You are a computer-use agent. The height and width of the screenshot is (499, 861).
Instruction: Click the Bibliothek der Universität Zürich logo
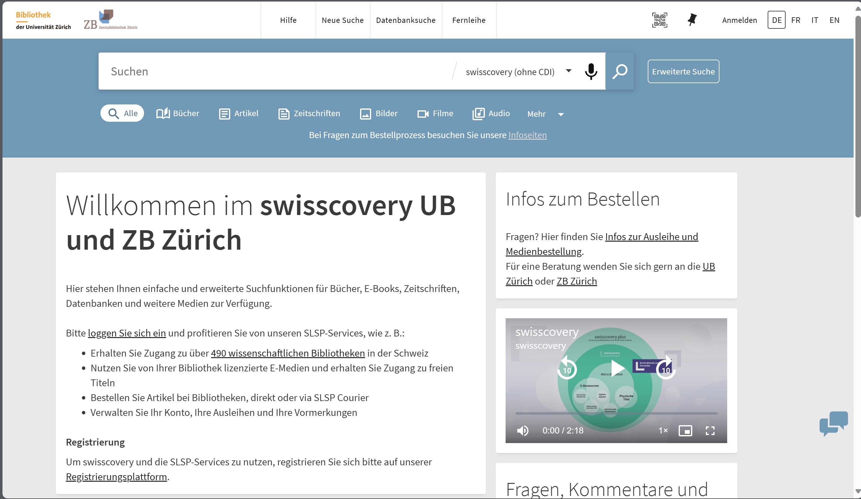[x=43, y=20]
